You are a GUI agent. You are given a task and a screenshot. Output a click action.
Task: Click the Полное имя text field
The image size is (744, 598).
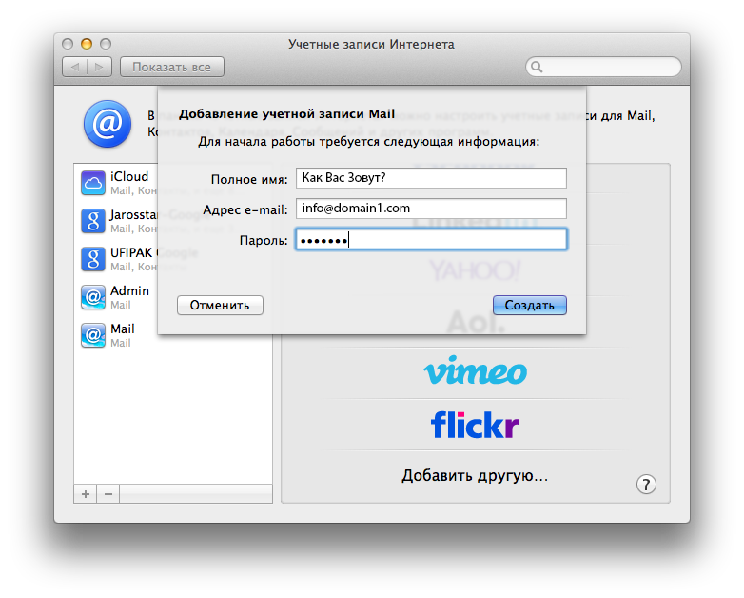(431, 178)
